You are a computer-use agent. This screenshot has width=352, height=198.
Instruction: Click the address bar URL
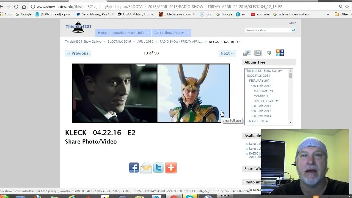click(159, 7)
